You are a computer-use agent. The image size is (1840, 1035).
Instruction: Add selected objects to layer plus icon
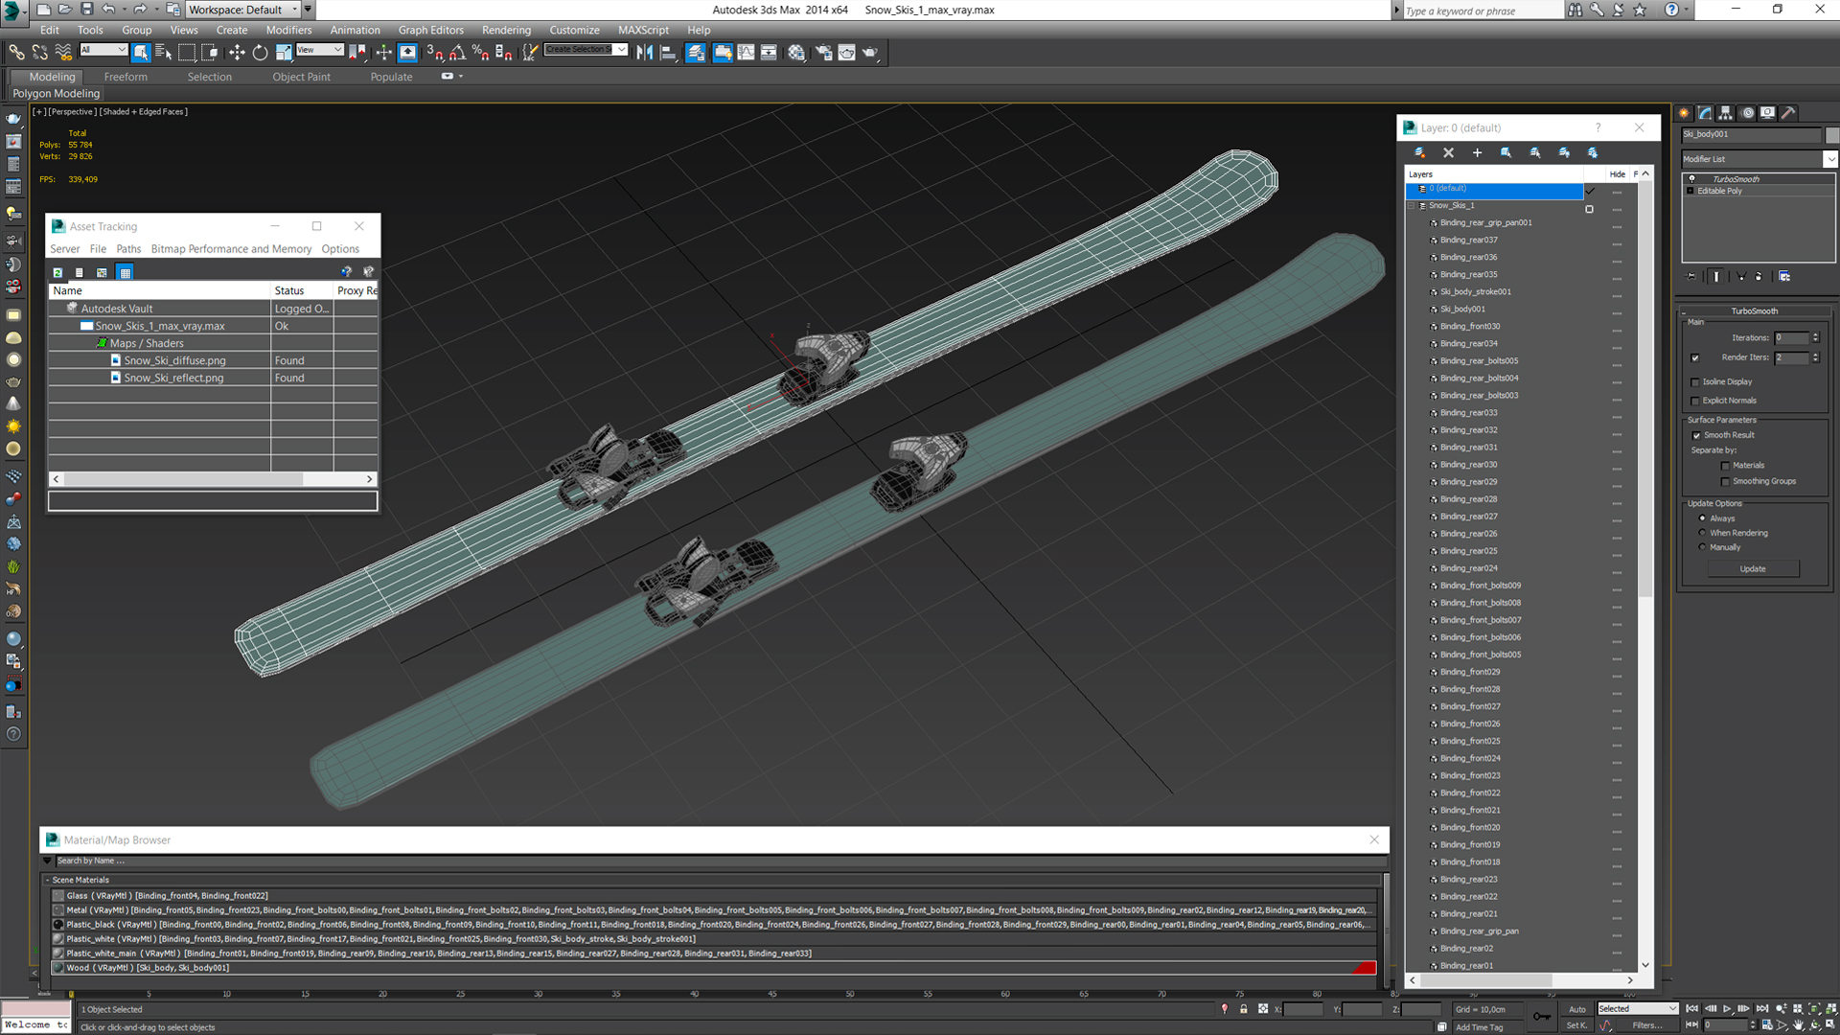[x=1477, y=152]
